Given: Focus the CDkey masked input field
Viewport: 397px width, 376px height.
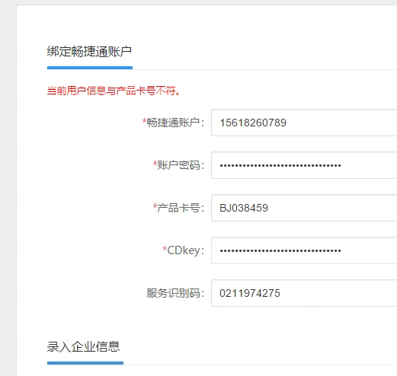Looking at the screenshot, I should pyautogui.click(x=304, y=250).
